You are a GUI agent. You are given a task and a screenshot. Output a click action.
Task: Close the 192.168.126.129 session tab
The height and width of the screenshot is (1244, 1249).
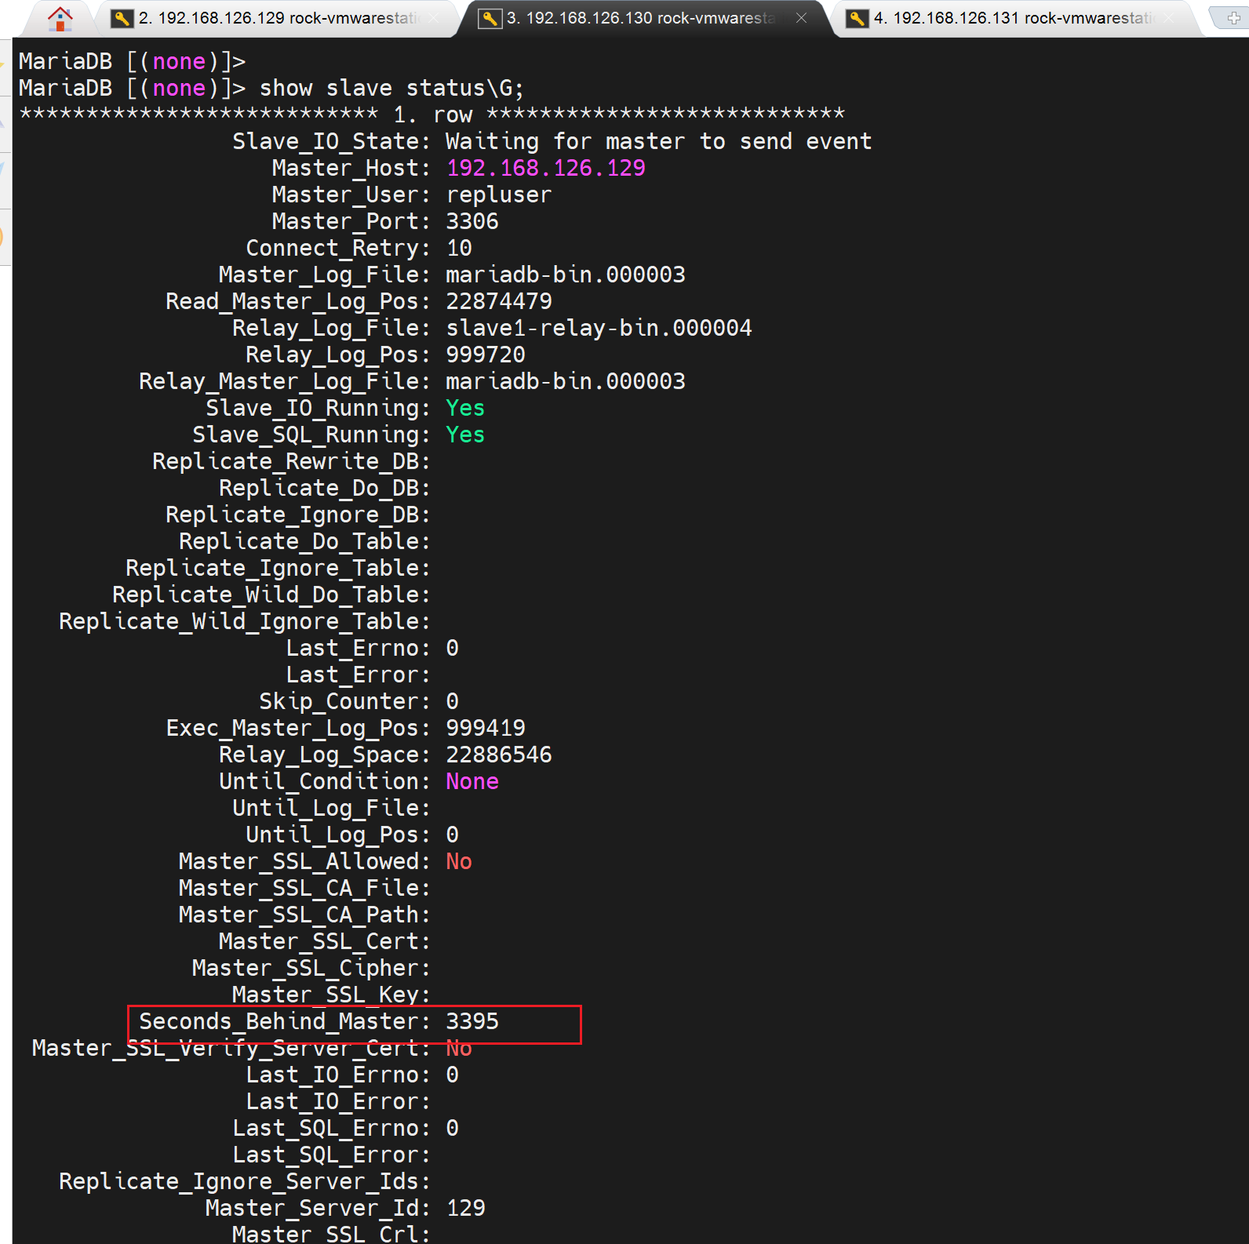coord(434,18)
